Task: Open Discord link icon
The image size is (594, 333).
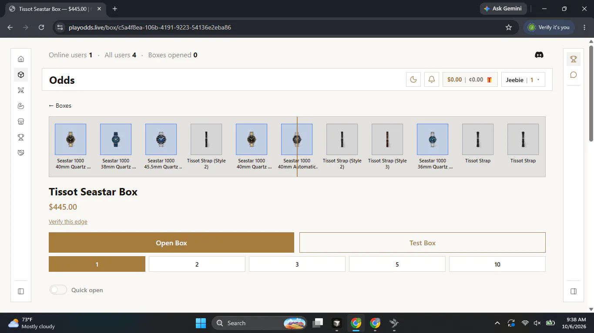Action: (x=539, y=55)
